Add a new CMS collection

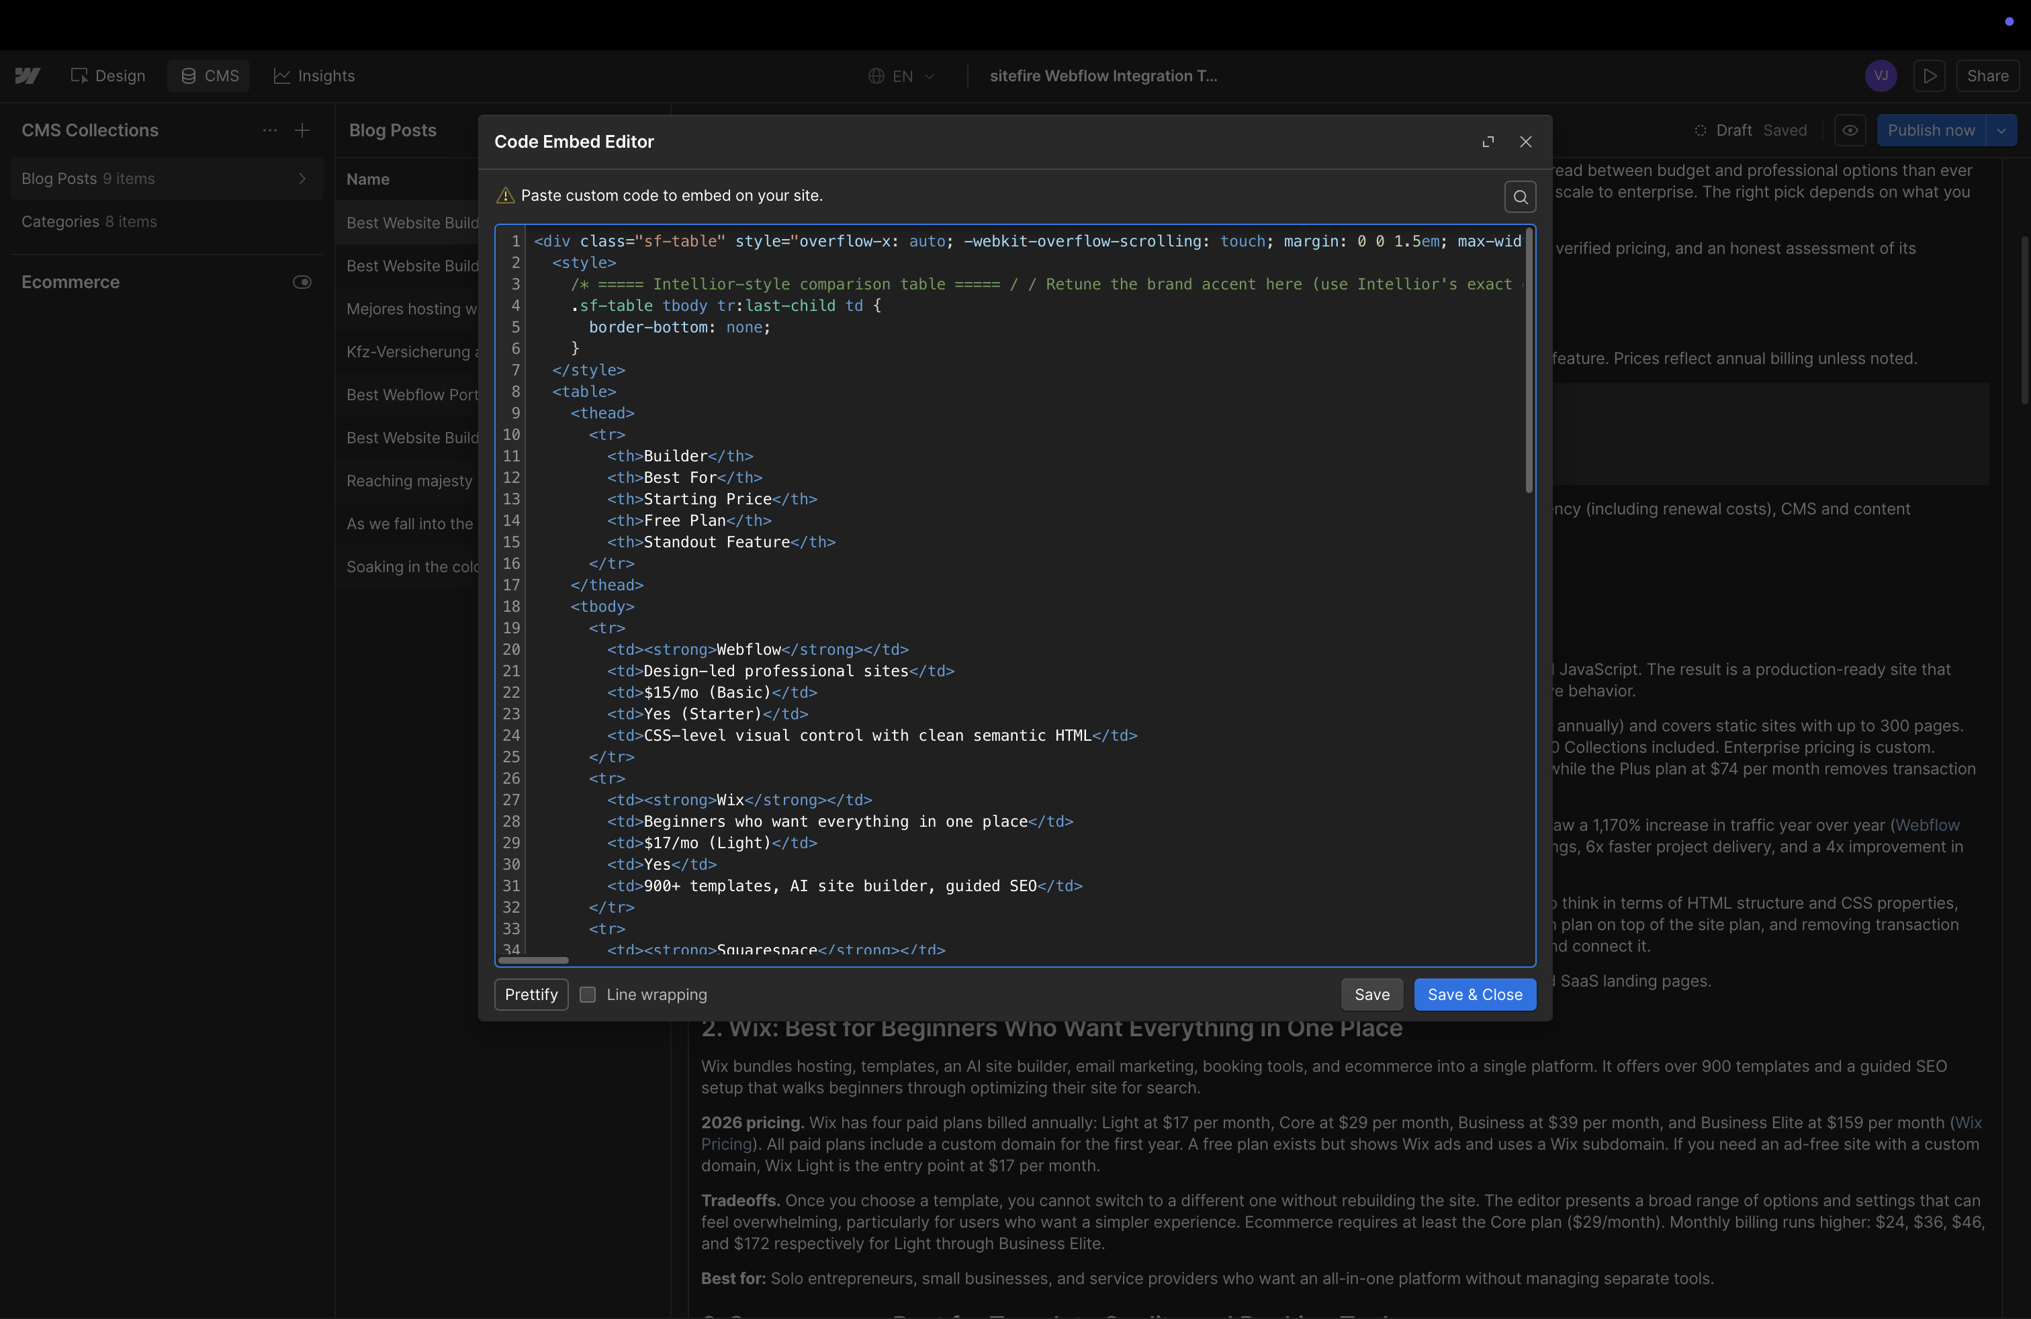tap(302, 130)
